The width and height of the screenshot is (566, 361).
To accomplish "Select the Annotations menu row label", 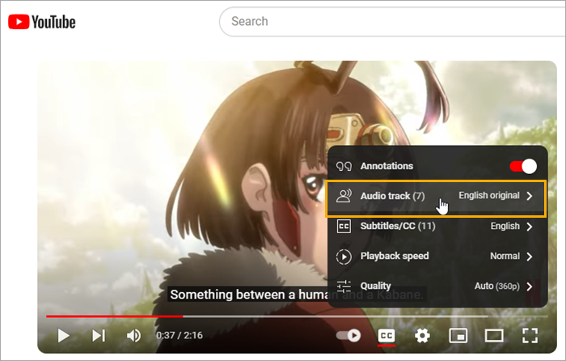I will [386, 166].
